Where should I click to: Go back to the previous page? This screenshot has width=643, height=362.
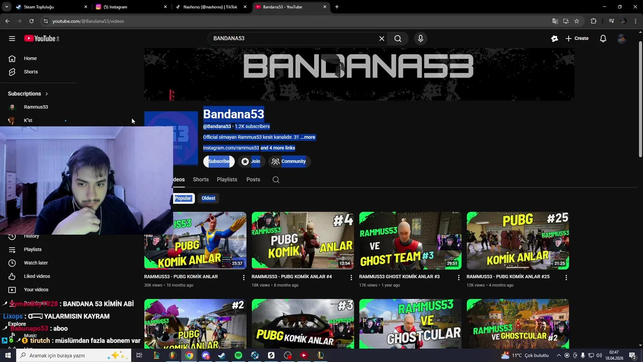pos(7,21)
